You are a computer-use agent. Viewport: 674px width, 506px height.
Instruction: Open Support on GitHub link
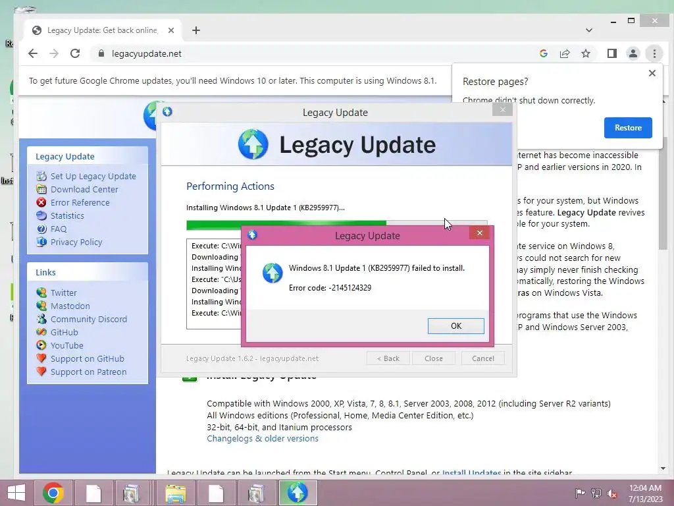(88, 359)
